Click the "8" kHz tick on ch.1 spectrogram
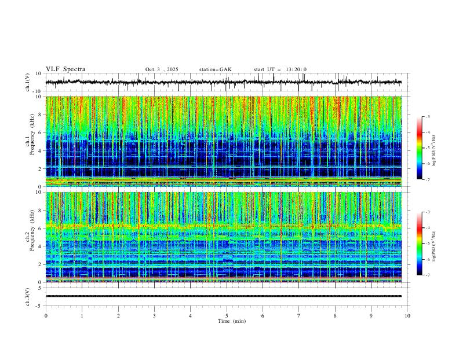The height and width of the screenshot is (354, 459). point(41,115)
